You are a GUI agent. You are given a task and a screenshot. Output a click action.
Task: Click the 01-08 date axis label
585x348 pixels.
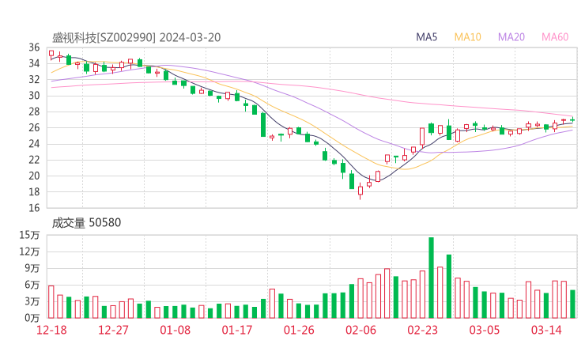(x=175, y=330)
